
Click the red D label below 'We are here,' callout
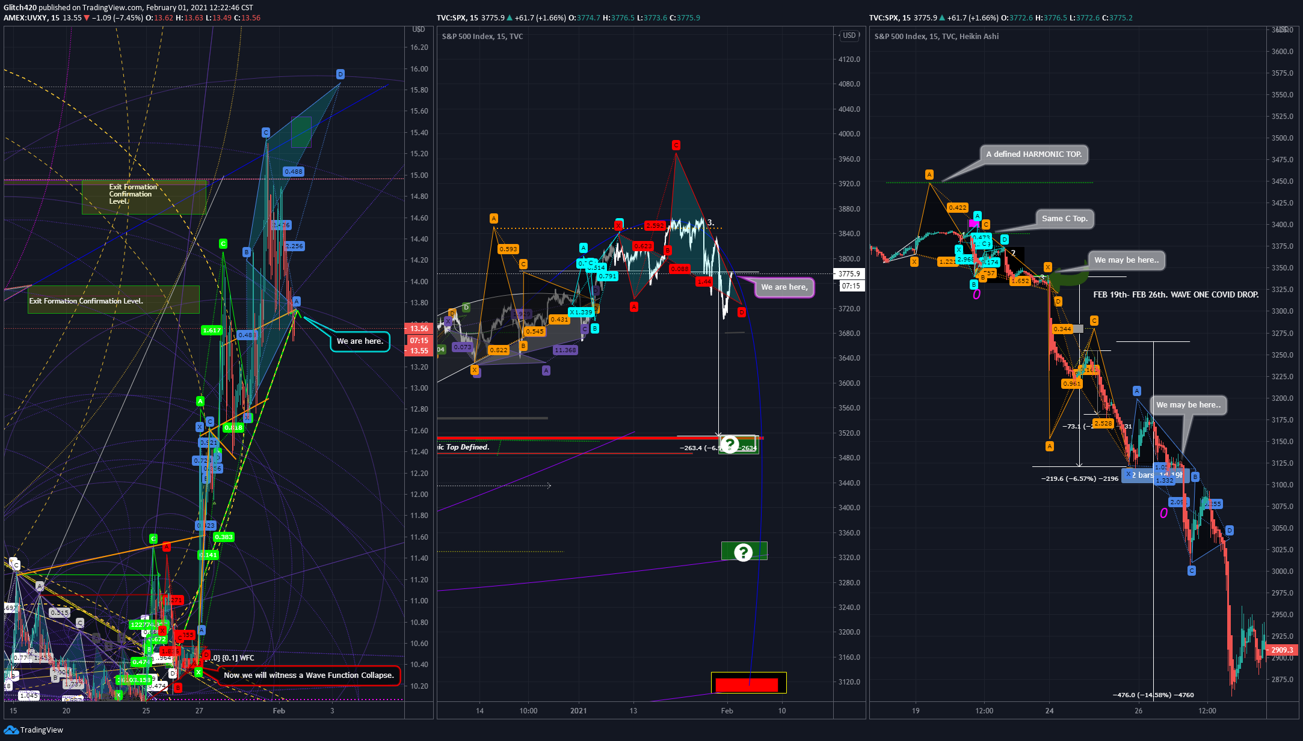click(742, 312)
